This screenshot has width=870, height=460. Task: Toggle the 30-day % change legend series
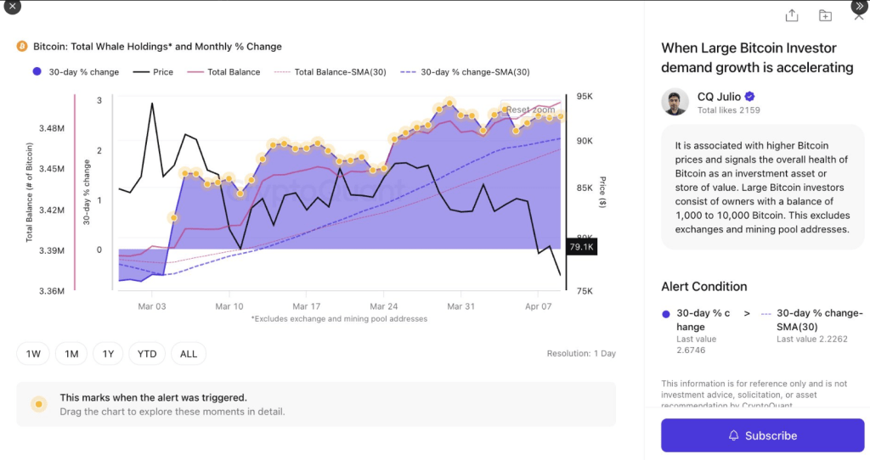[76, 72]
